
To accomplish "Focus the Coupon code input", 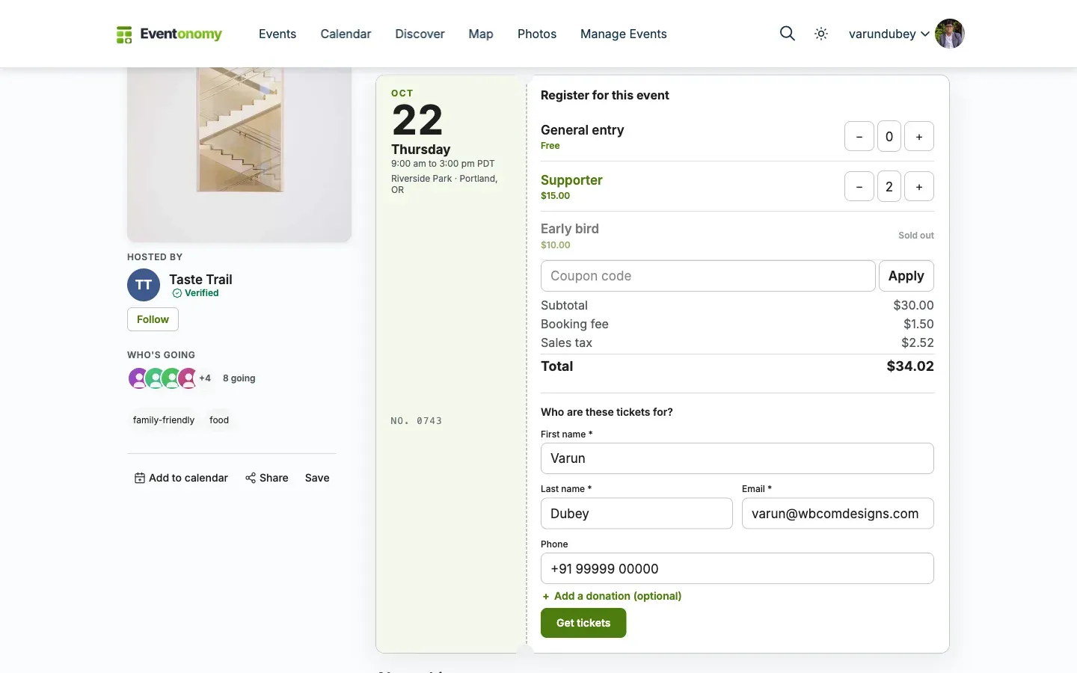I will 708,276.
